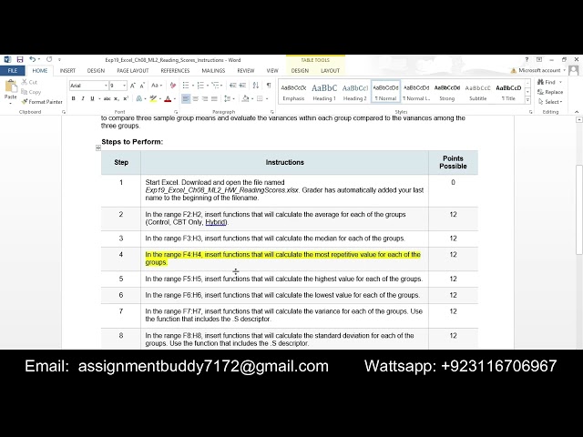Image resolution: width=583 pixels, height=437 pixels.
Task: Open the Multilevel List button
Action: tap(215, 86)
